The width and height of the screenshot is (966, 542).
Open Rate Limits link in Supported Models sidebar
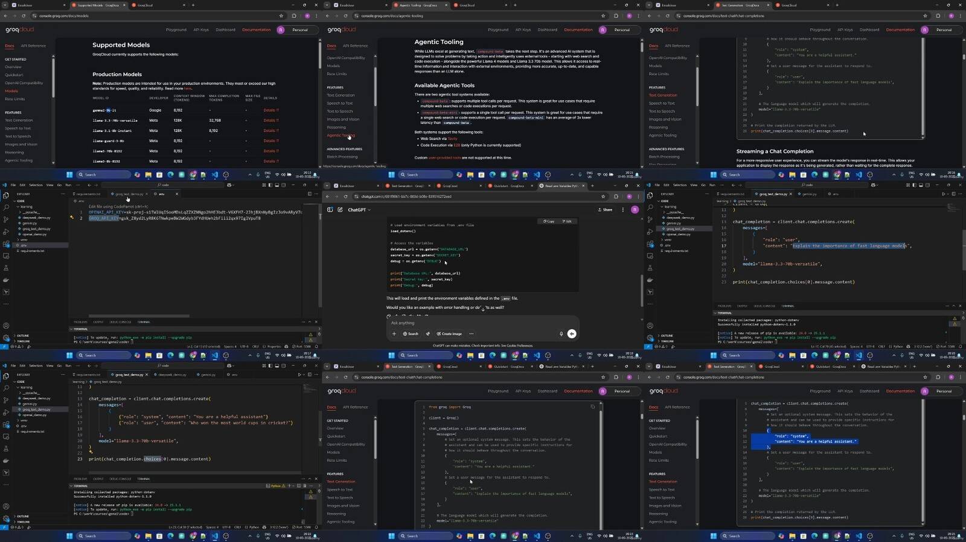pos(15,99)
